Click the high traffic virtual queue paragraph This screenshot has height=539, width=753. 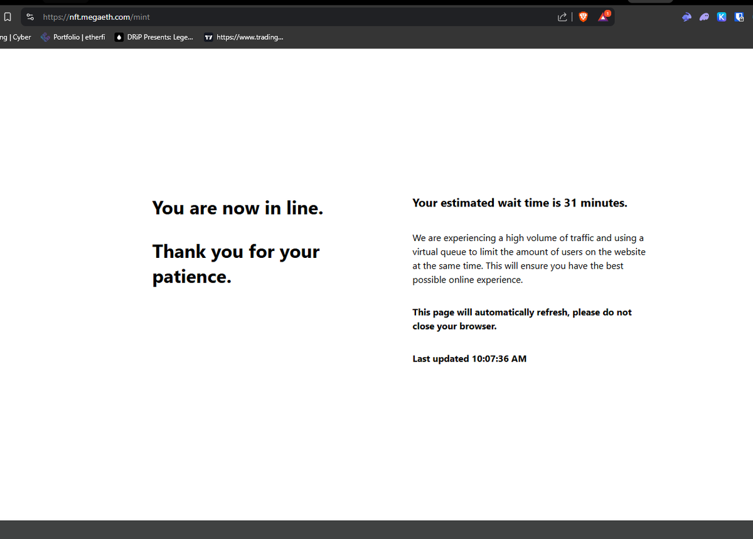529,259
